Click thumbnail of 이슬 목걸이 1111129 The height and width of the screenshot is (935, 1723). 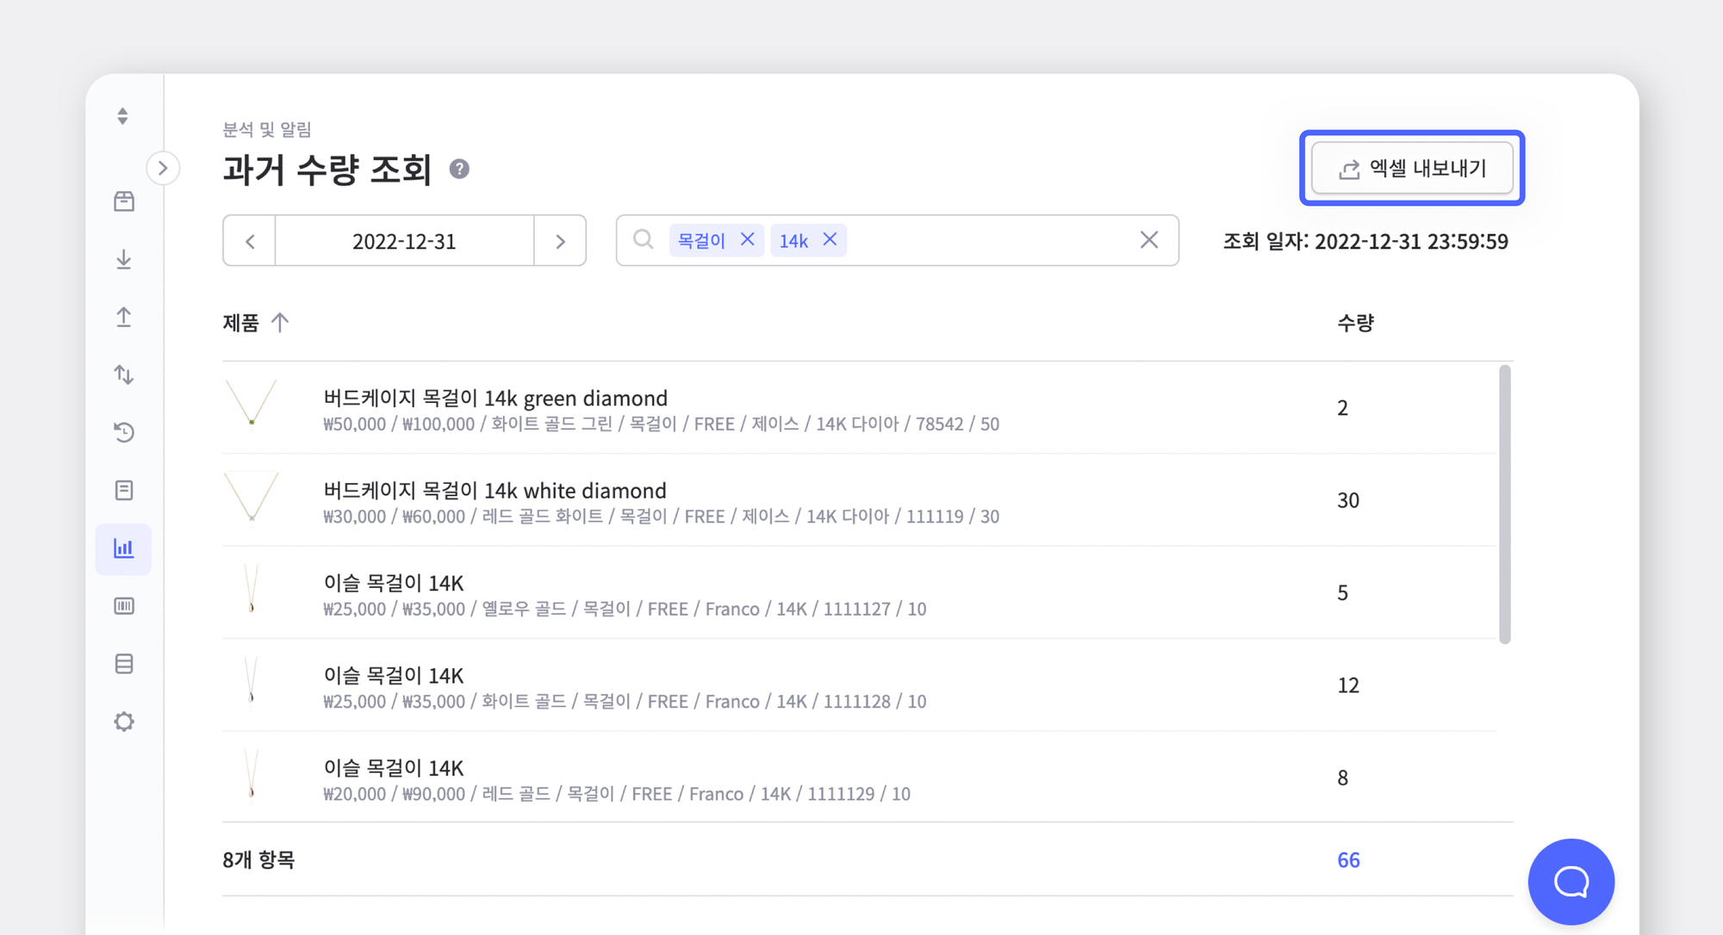click(252, 773)
